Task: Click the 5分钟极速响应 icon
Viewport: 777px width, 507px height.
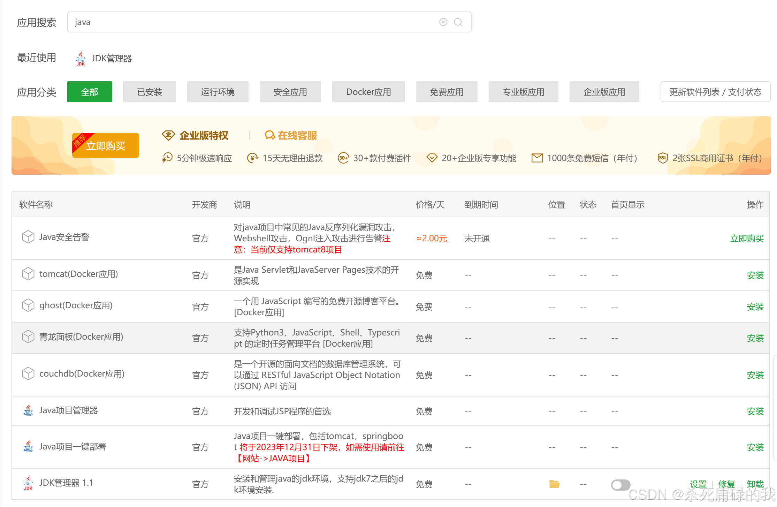Action: tap(167, 158)
